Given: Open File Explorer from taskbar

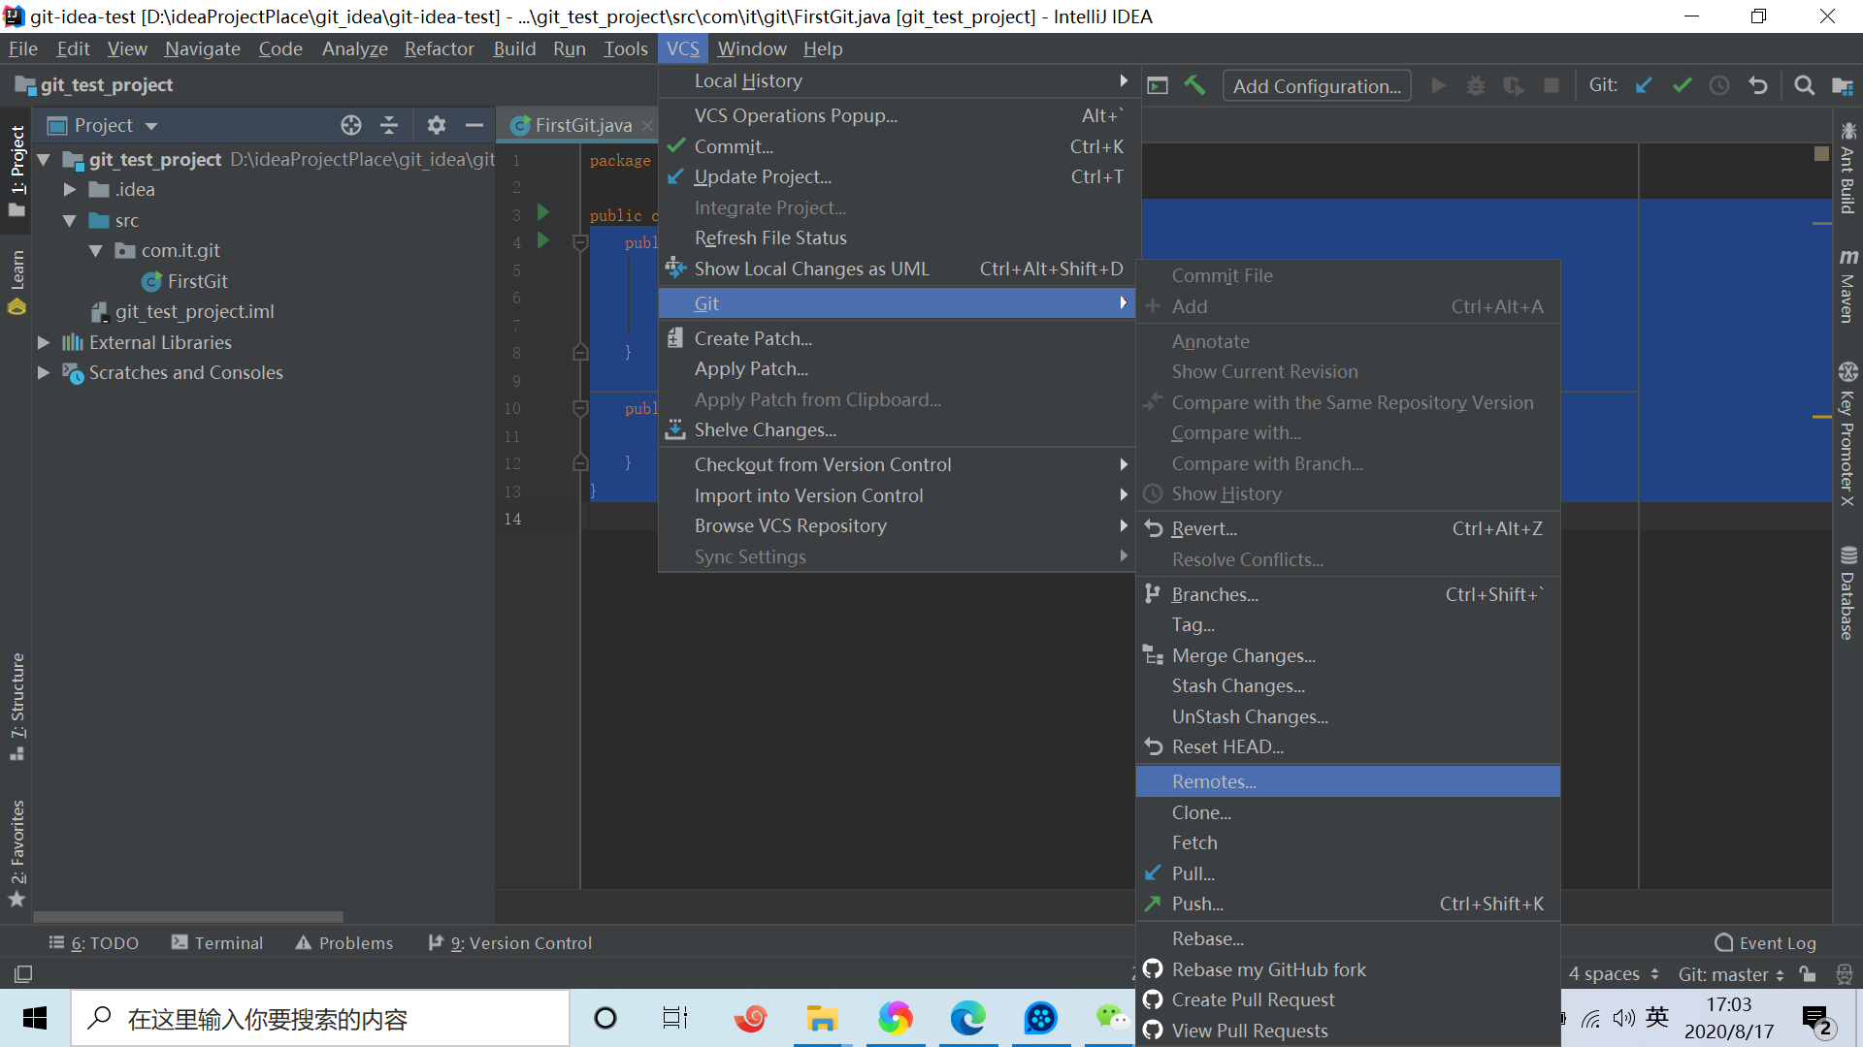Looking at the screenshot, I should pos(822,1018).
